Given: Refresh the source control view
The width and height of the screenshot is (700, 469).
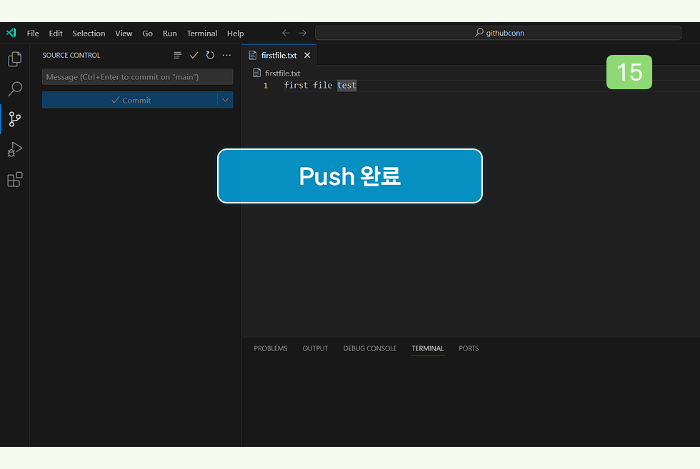Looking at the screenshot, I should click(209, 55).
